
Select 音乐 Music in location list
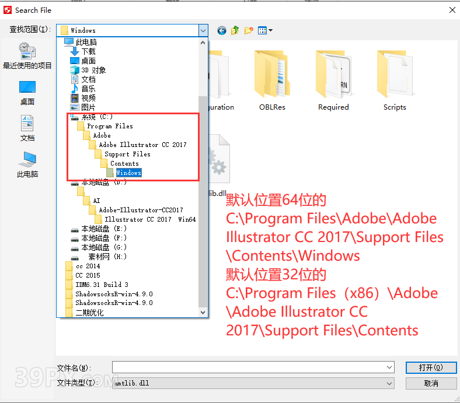pos(83,89)
